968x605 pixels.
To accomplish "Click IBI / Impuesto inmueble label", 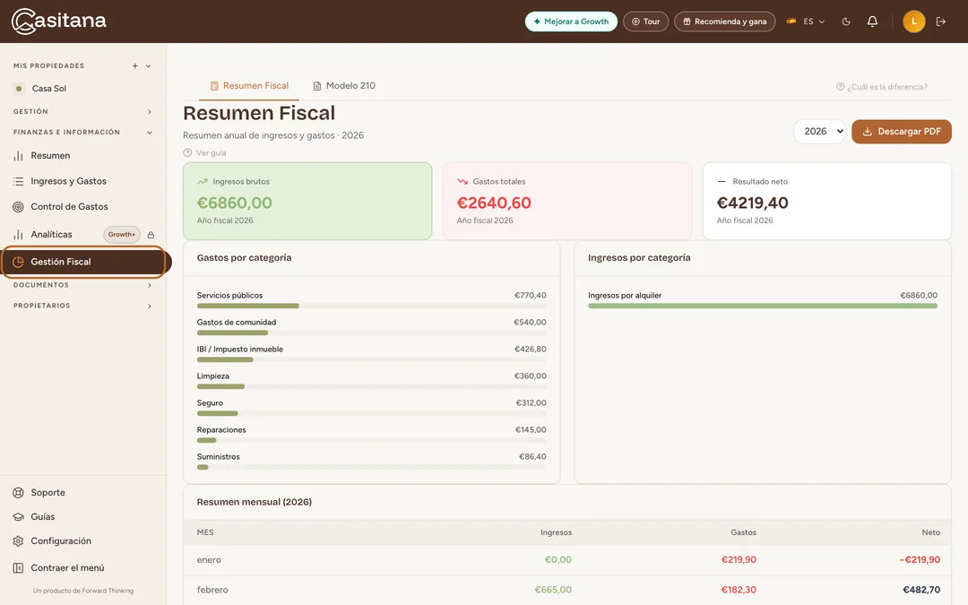I will (x=240, y=350).
